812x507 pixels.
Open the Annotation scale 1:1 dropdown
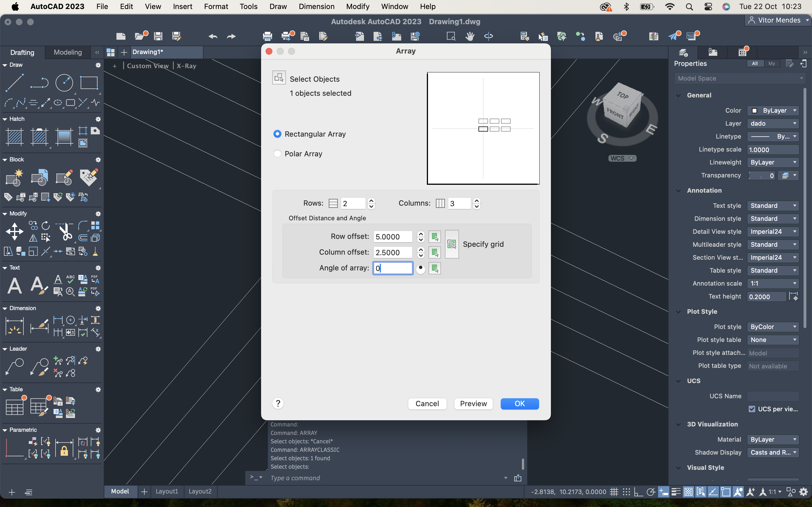pos(773,283)
